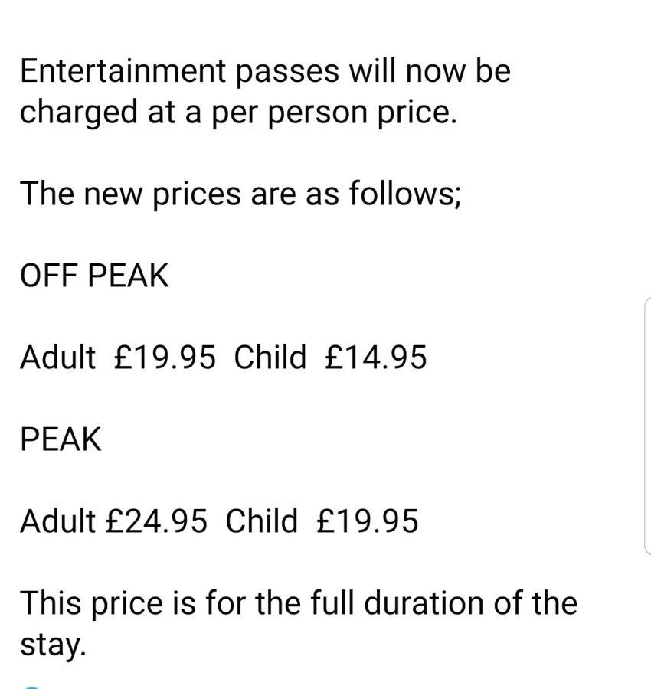Click the word Adult in off-peak row
This screenshot has height=689, width=651.
click(57, 358)
